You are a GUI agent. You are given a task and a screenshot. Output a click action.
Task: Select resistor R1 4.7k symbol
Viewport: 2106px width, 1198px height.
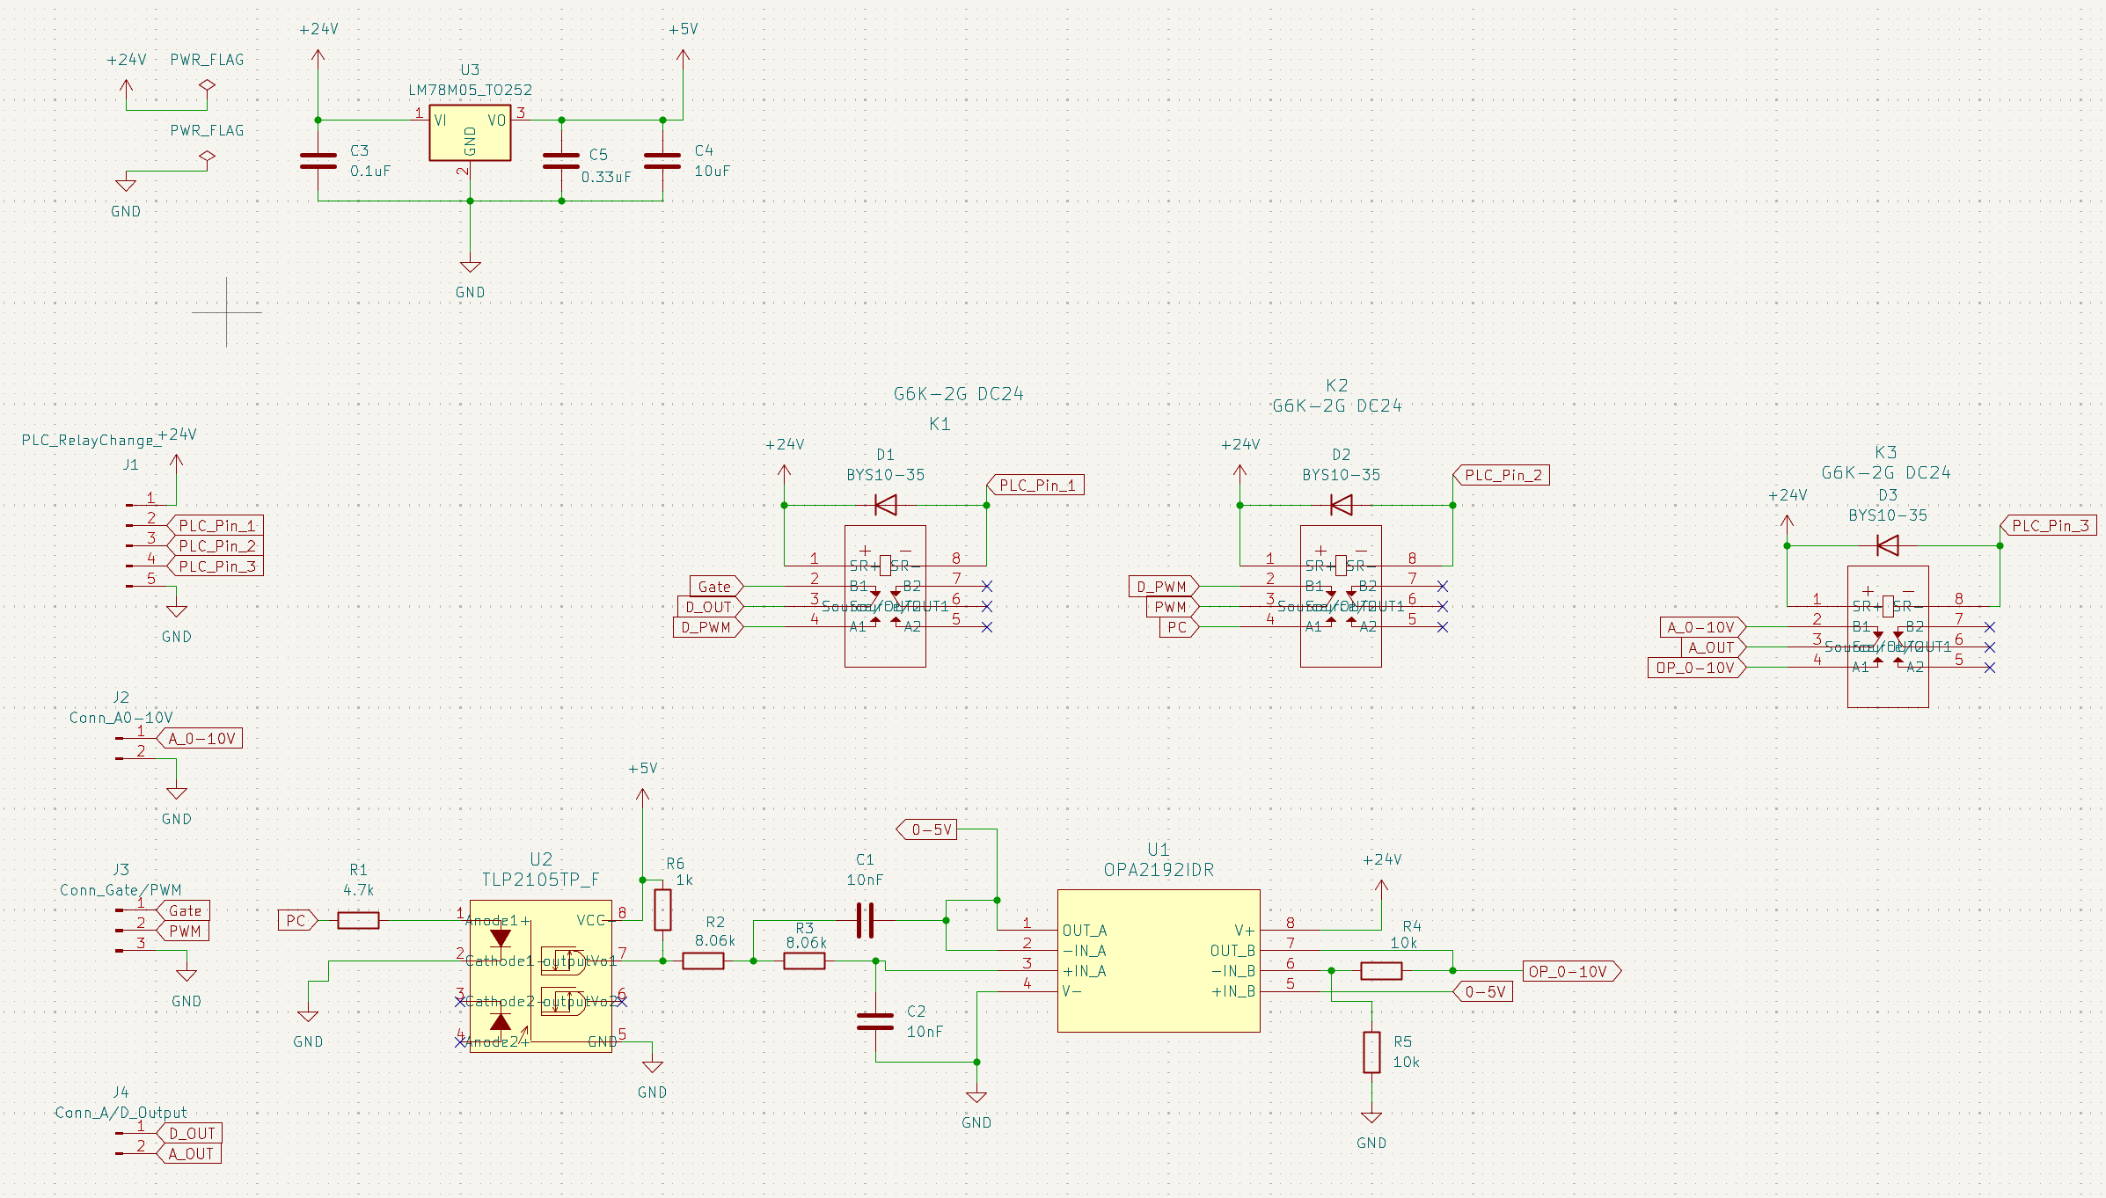(358, 921)
